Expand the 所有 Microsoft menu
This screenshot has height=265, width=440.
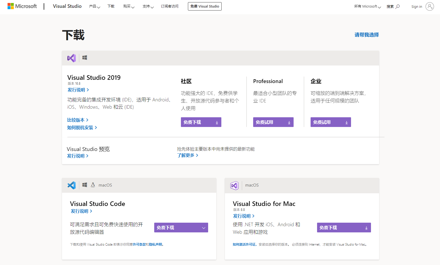(367, 6)
